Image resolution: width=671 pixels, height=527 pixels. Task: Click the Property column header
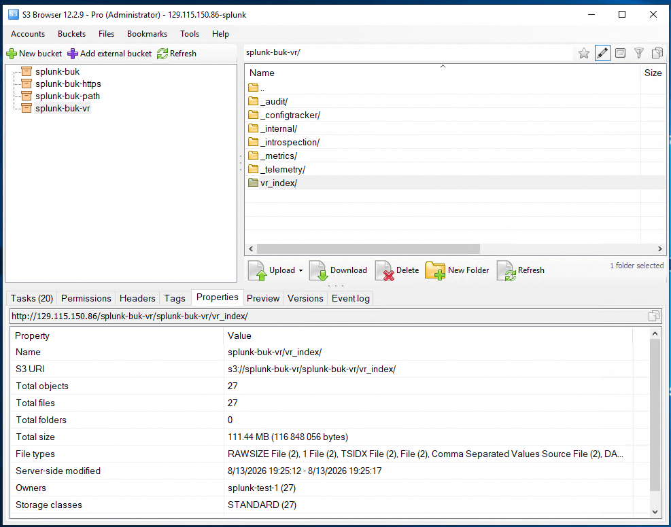(116, 335)
